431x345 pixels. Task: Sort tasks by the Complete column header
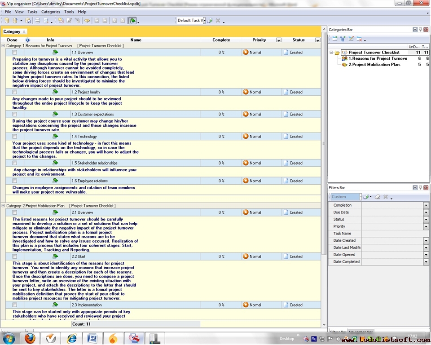click(221, 40)
